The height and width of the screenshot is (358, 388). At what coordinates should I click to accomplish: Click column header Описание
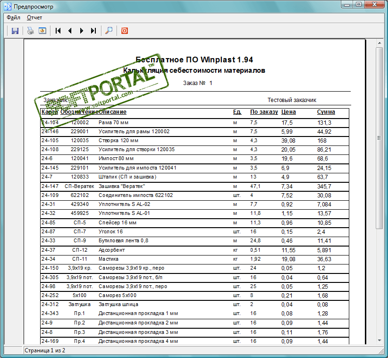[x=113, y=112]
